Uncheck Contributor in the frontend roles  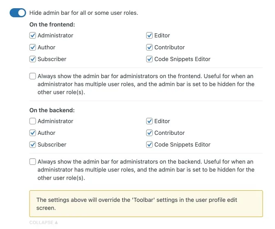tap(149, 47)
